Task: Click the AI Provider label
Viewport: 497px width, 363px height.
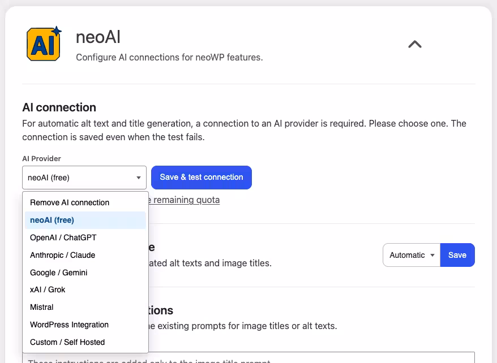Action: 41,158
